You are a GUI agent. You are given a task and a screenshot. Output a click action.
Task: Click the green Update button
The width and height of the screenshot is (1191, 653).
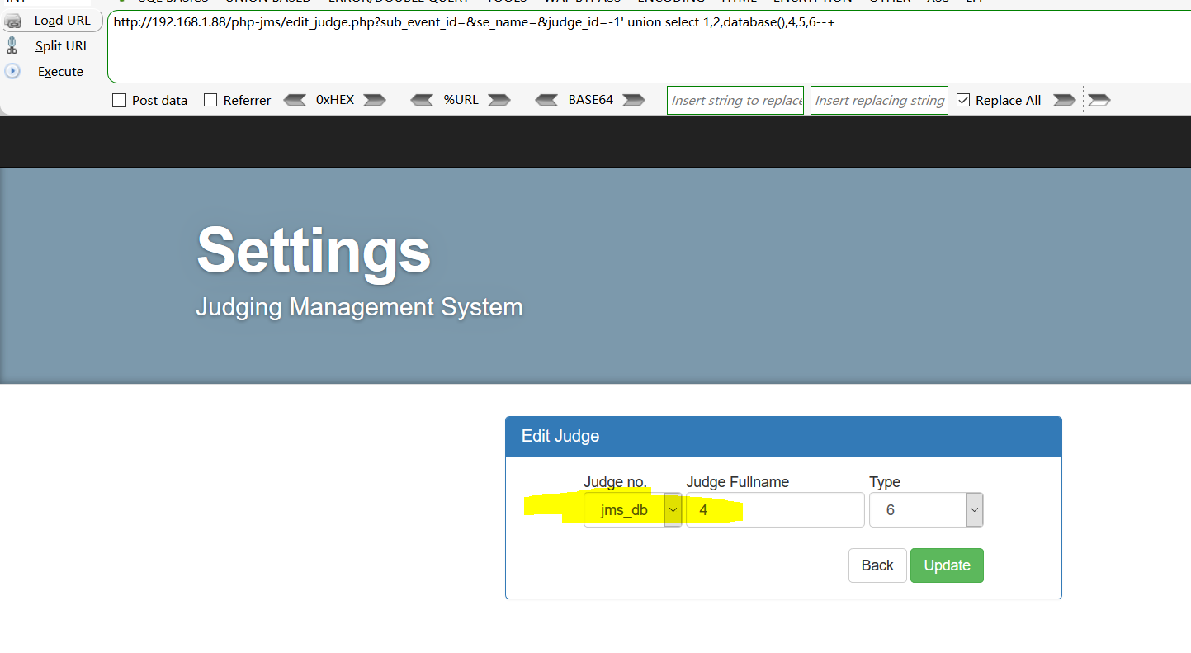(x=947, y=565)
